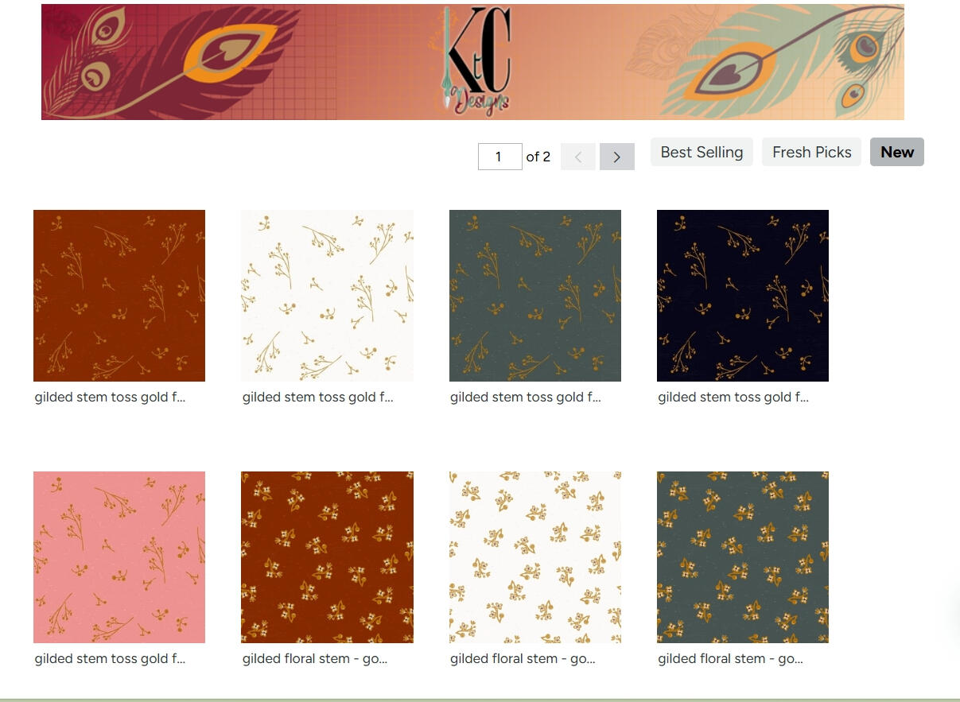Screen dimensions: 960x702
Task: Click title link under the black stem toss design
Action: [733, 398]
